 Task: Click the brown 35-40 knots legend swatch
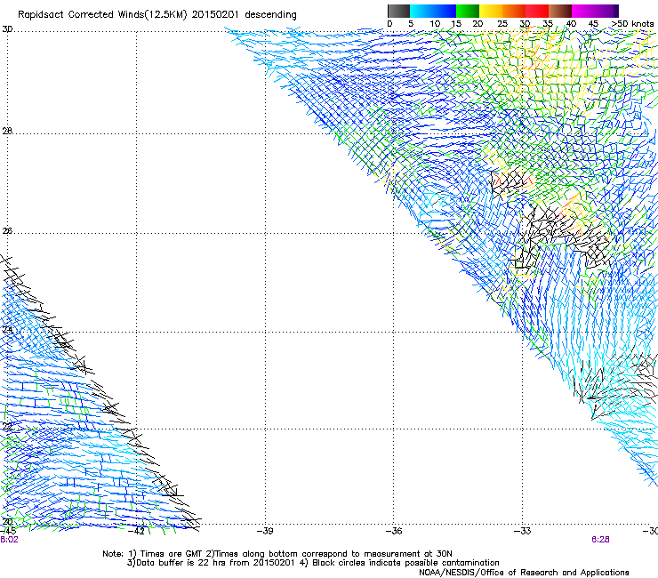560,11
